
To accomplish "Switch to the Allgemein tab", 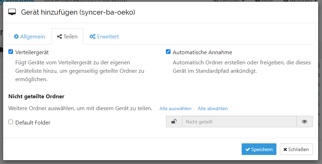I will pyautogui.click(x=29, y=37).
